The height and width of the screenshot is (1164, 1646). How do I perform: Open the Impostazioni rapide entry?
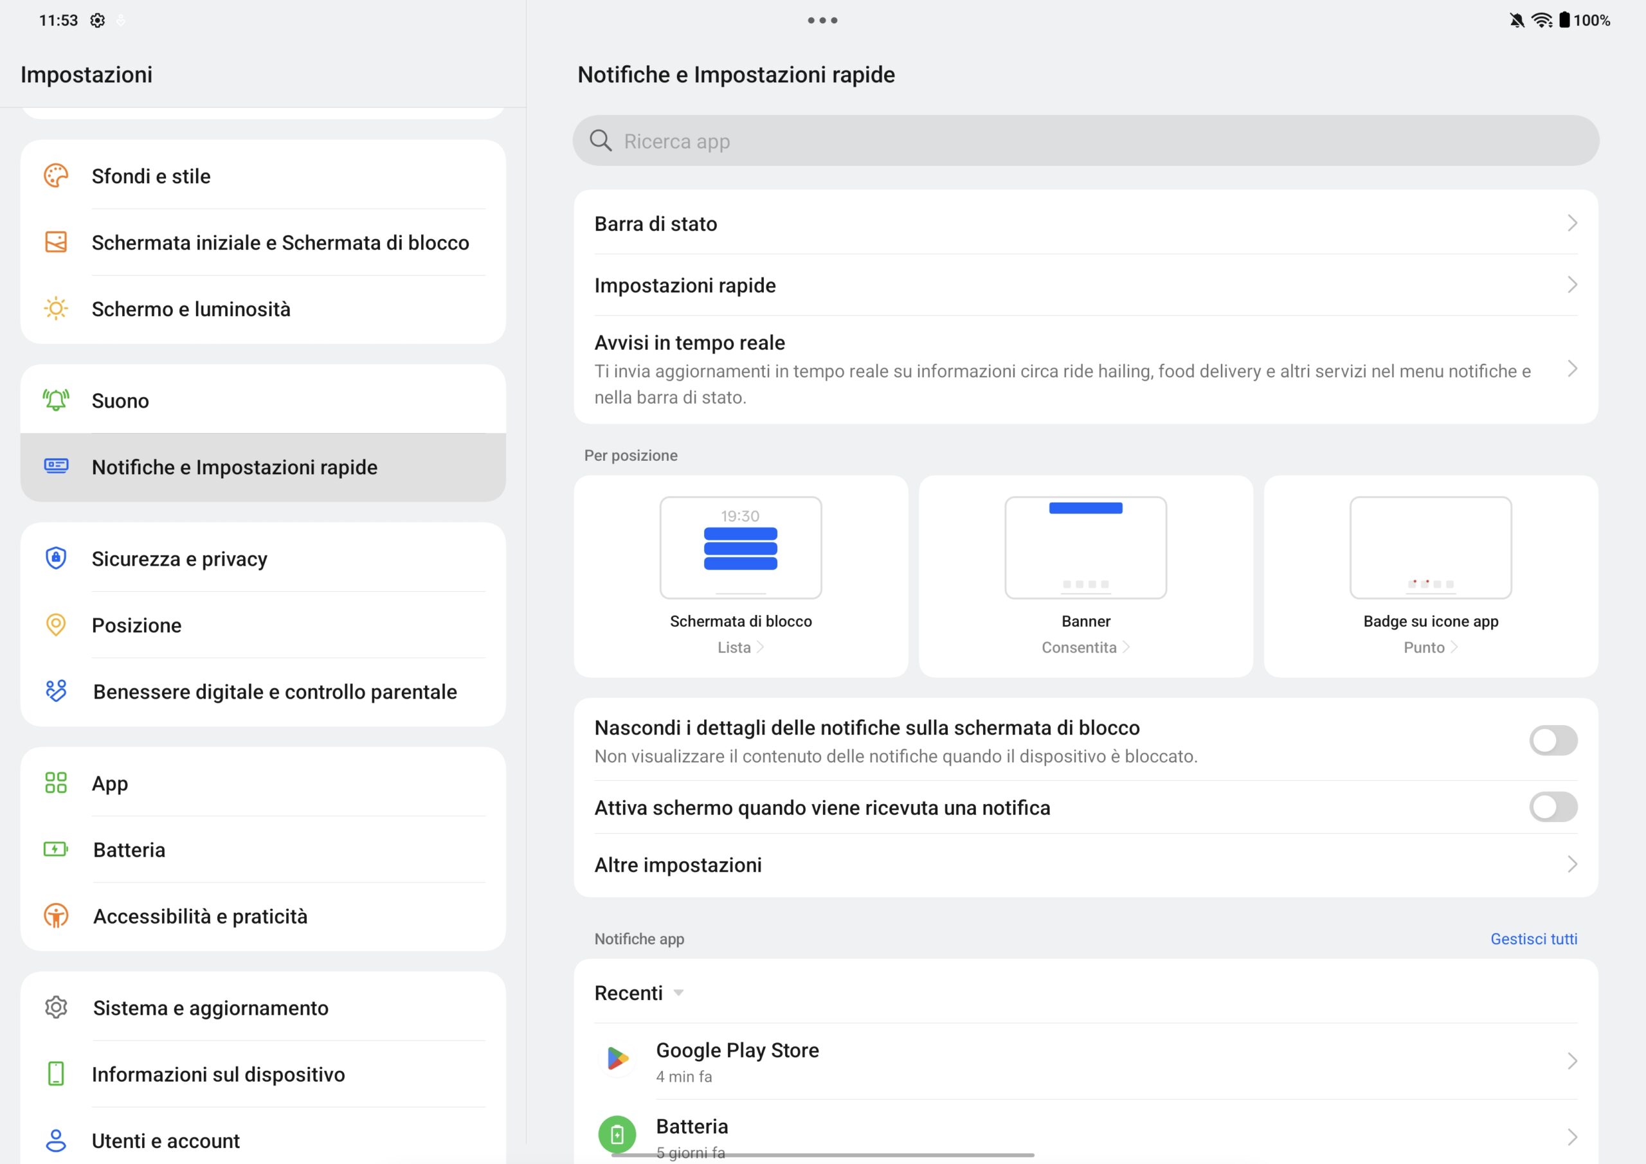(x=1085, y=285)
